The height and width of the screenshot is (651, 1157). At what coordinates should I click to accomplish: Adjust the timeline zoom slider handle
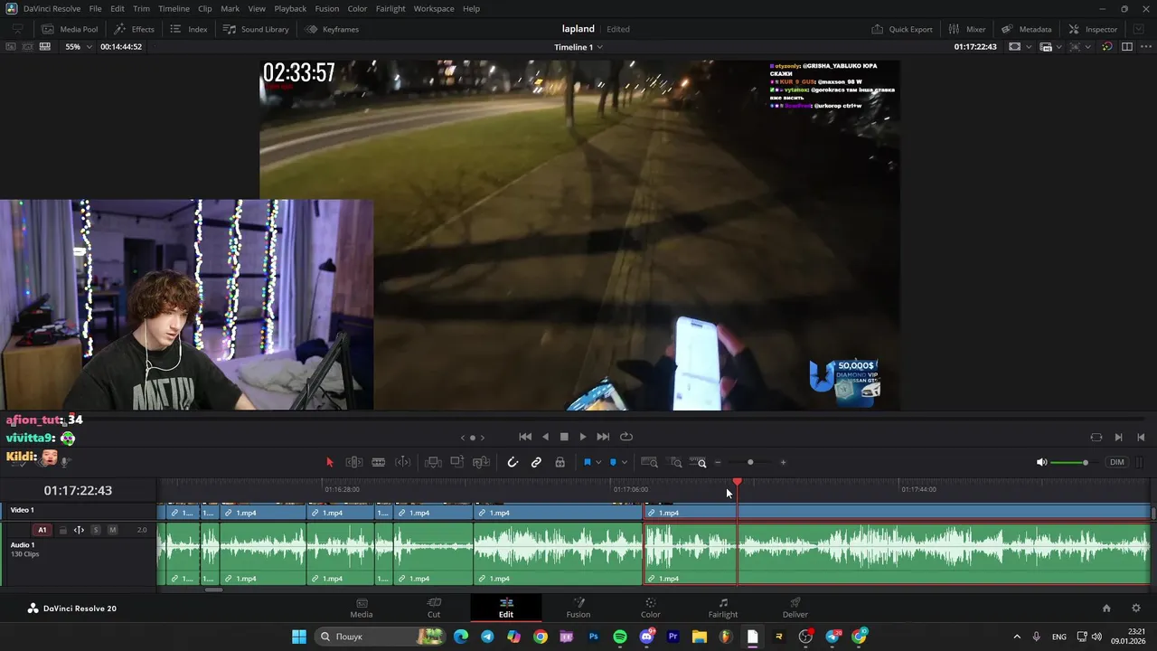pyautogui.click(x=750, y=462)
